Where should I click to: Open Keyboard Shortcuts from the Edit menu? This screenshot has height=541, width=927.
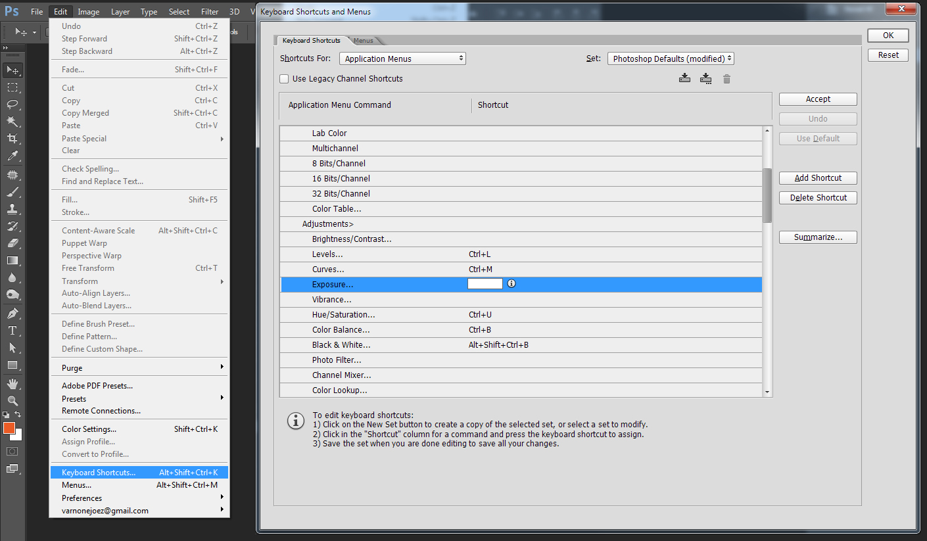[98, 472]
